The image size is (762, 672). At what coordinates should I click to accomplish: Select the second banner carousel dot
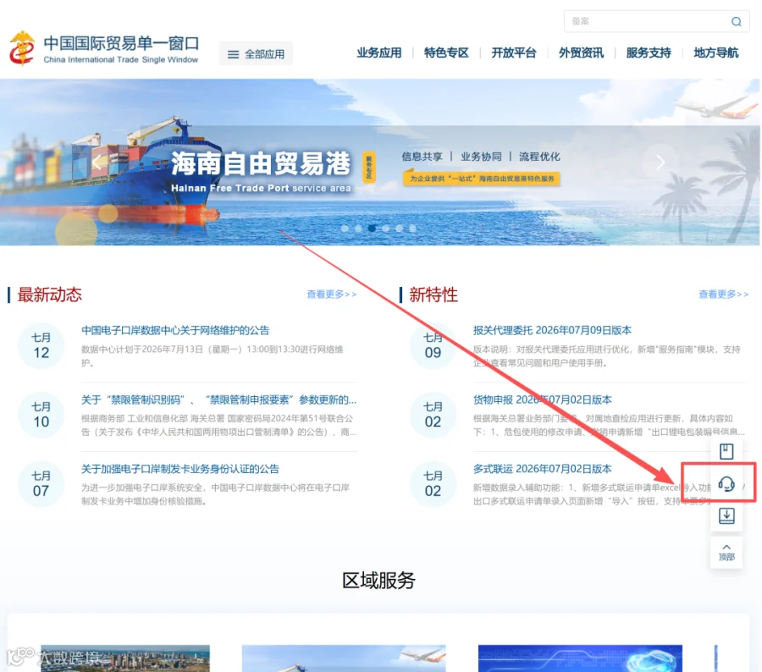tap(358, 229)
